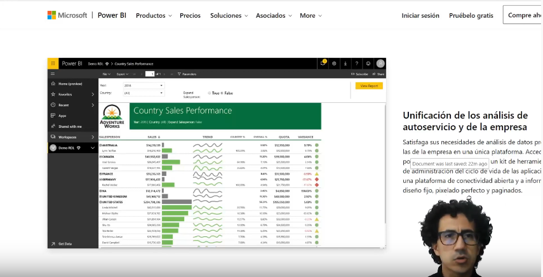Click the user profile avatar icon
This screenshot has width=543, height=277.
tap(380, 64)
